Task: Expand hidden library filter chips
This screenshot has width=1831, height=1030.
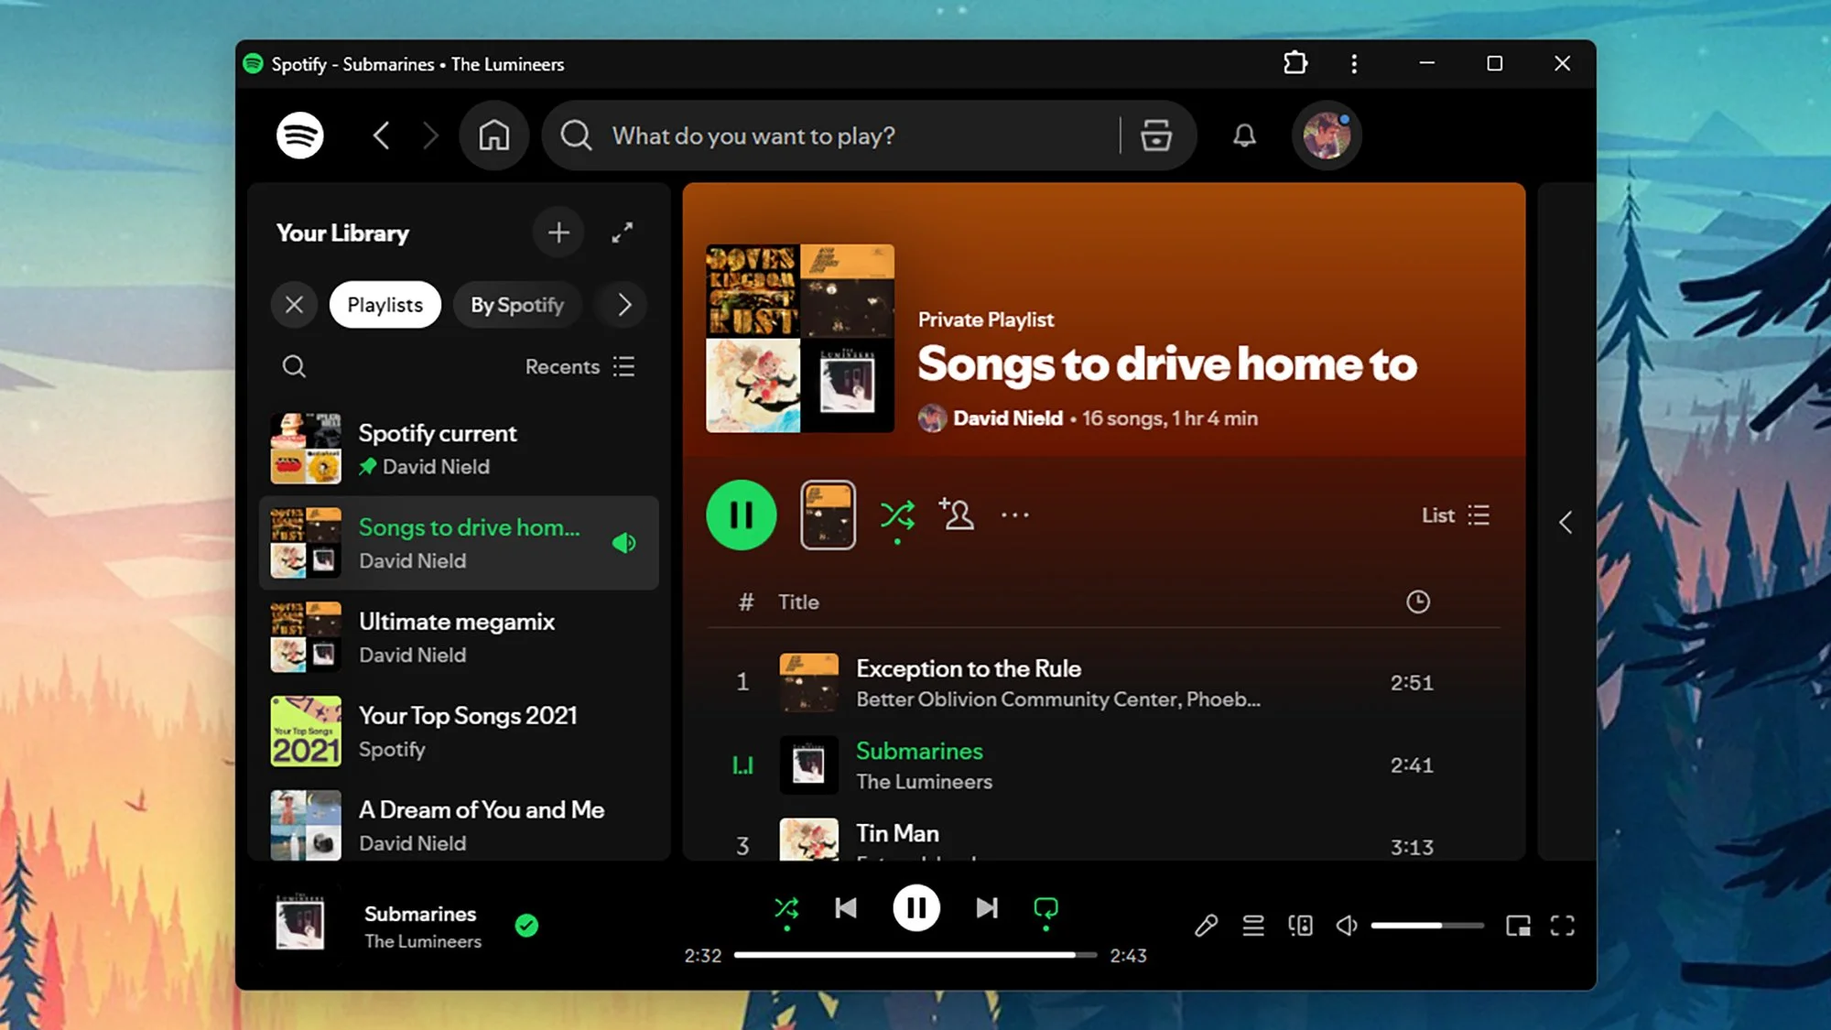Action: click(x=622, y=305)
